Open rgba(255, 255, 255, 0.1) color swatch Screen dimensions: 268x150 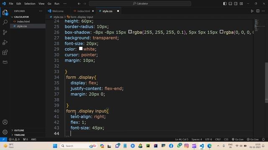pos(130,32)
